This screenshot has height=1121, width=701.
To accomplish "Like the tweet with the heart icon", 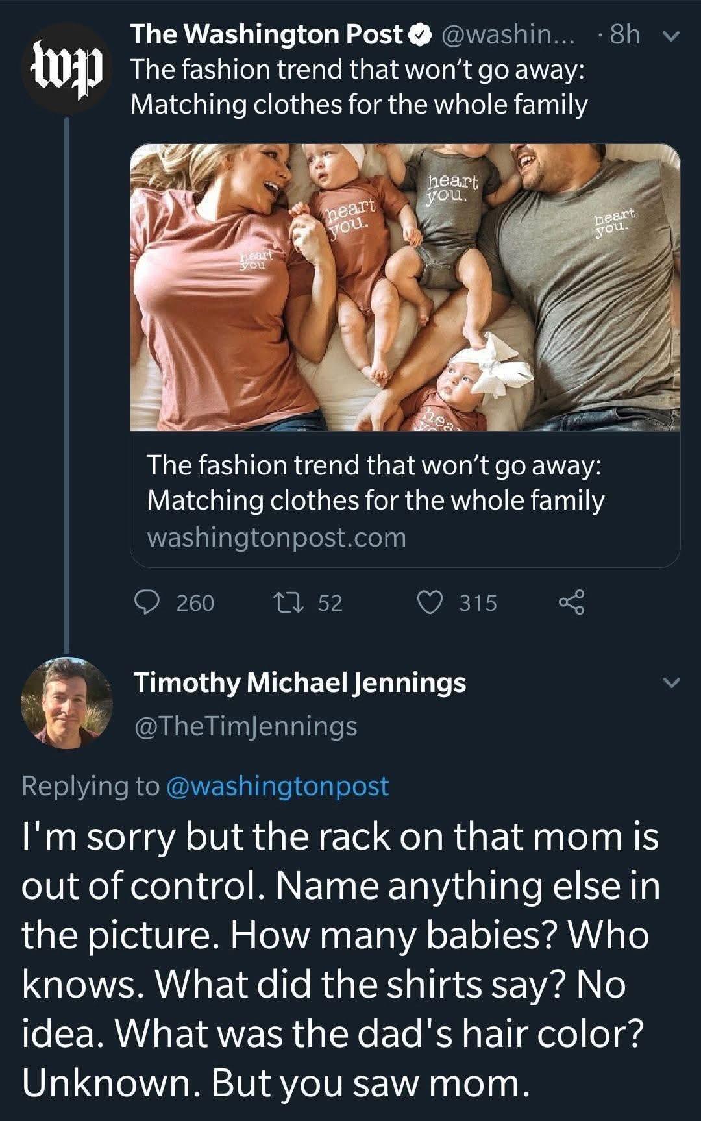I will [428, 602].
